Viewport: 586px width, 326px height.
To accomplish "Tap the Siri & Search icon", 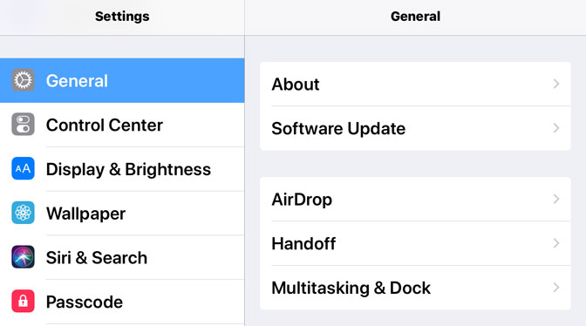I will (x=23, y=257).
